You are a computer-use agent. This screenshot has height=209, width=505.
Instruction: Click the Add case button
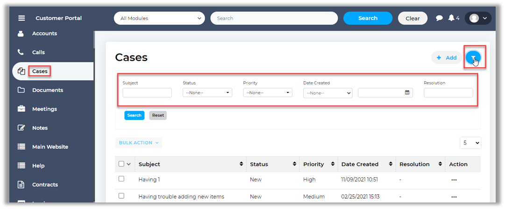coord(446,58)
